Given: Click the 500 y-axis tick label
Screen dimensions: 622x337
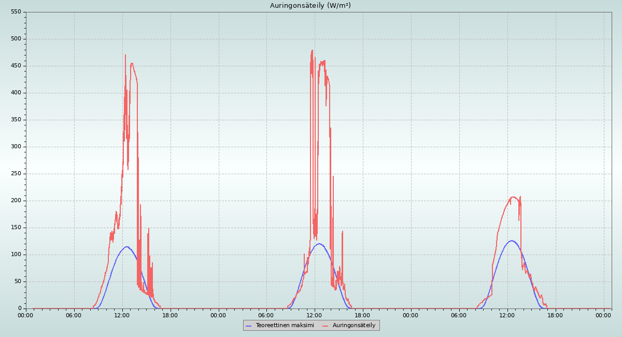Looking at the screenshot, I should point(16,39).
